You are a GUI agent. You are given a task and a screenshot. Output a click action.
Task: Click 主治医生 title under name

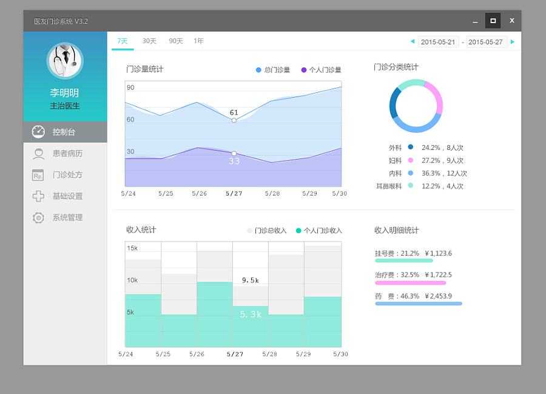tap(65, 106)
